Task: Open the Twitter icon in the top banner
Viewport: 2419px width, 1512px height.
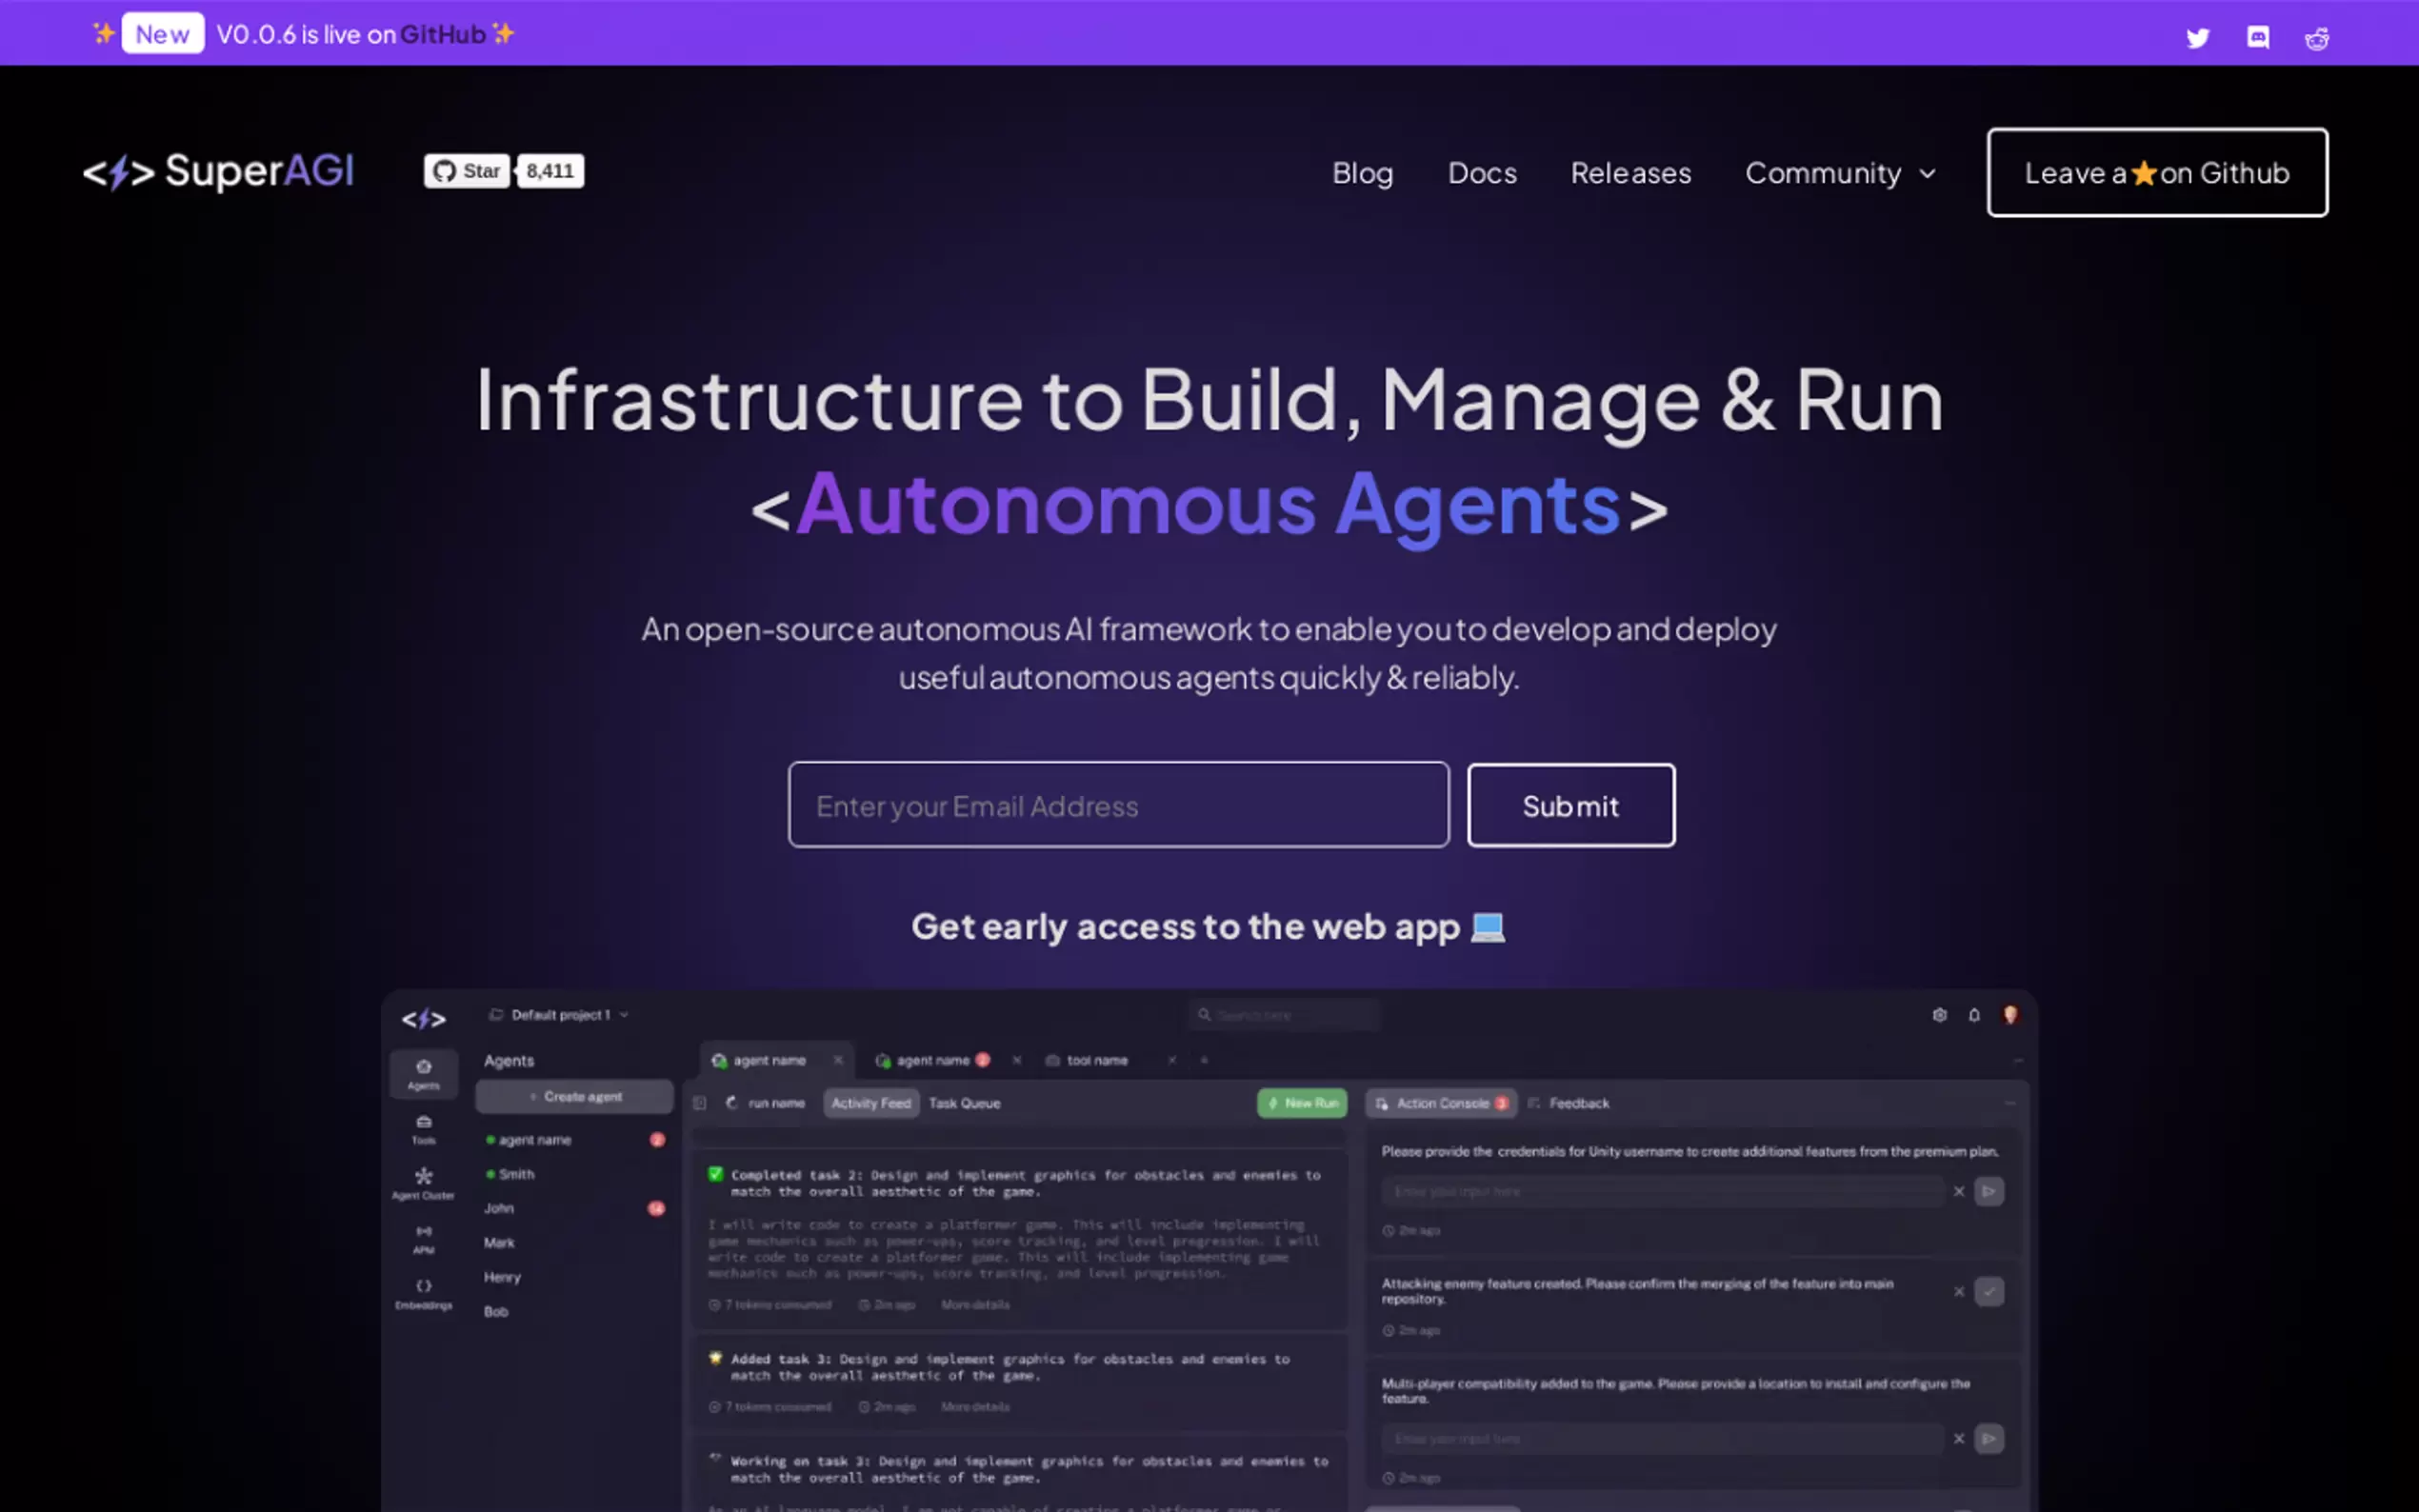Action: click(x=2197, y=38)
